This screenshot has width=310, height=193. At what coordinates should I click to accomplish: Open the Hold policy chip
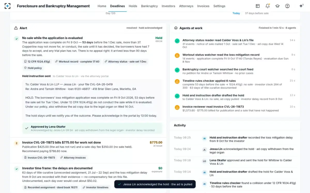click(33, 68)
